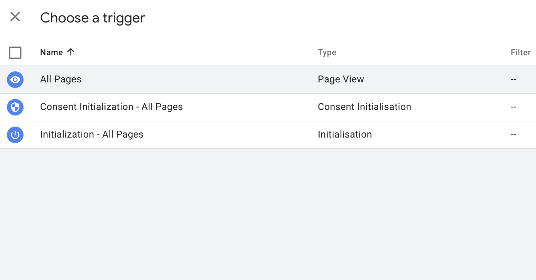The image size is (536, 280).
Task: Click the empty area below the trigger list
Action: pyautogui.click(x=268, y=207)
